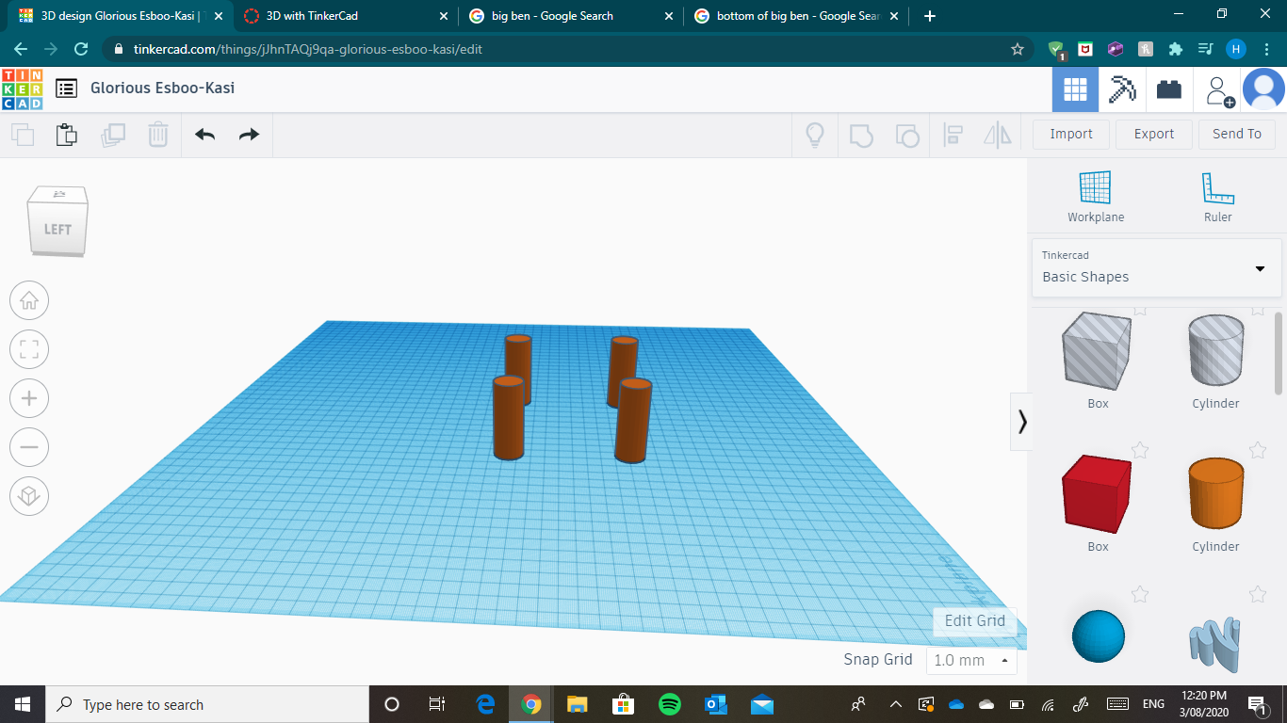Favorite the red Box with star
This screenshot has width=1287, height=723.
(x=1140, y=450)
